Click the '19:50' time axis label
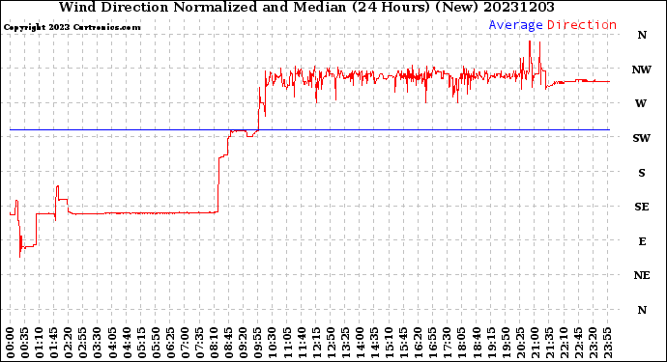This screenshot has width=667, height=362. 506,343
